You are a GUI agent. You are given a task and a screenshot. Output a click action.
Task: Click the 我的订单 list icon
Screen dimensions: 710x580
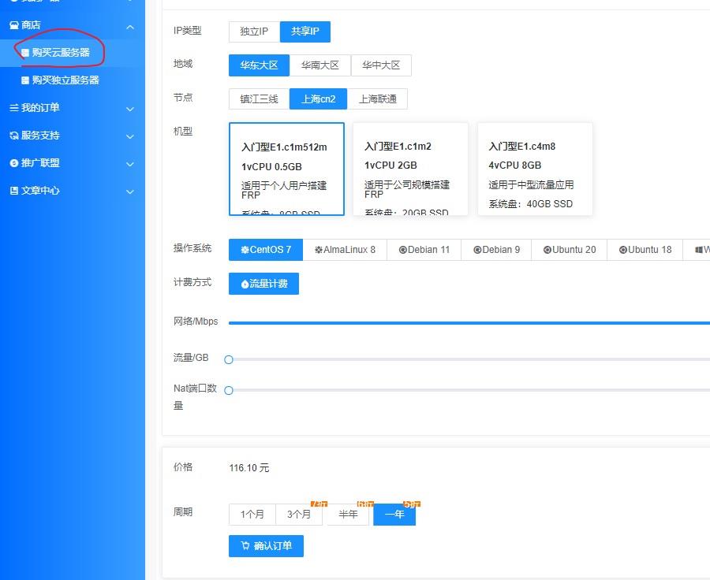(13, 108)
